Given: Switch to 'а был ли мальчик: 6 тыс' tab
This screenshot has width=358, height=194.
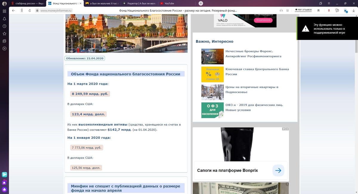Looking at the screenshot, I should [x=102, y=3].
